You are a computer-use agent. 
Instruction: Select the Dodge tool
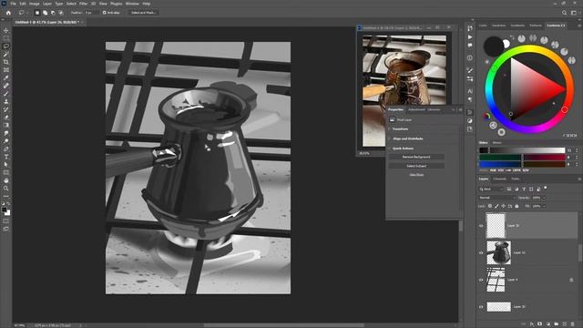click(x=6, y=141)
